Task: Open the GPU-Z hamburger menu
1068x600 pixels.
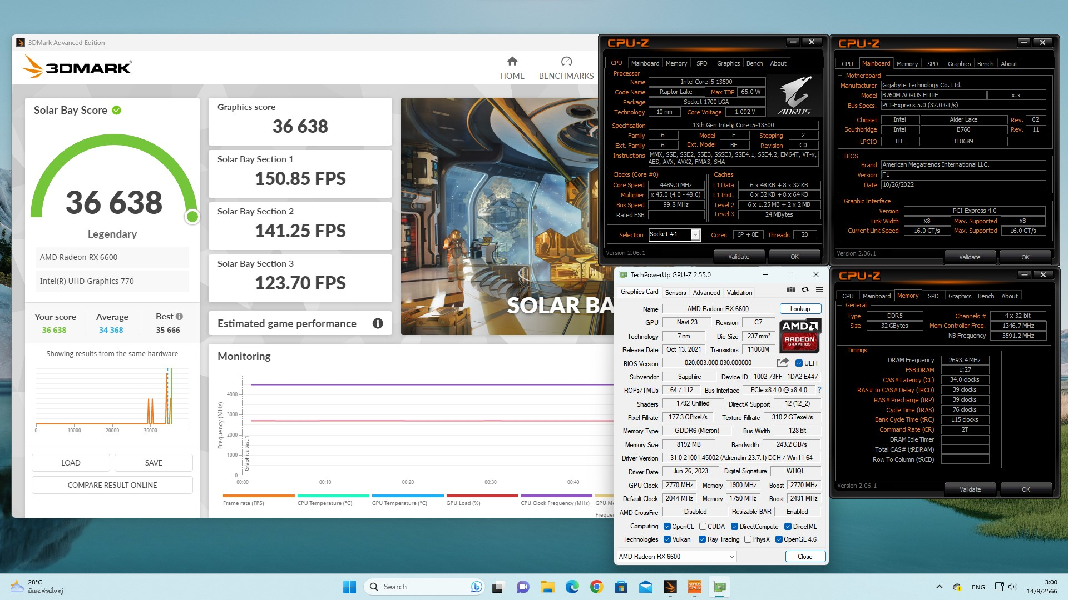Action: [819, 289]
